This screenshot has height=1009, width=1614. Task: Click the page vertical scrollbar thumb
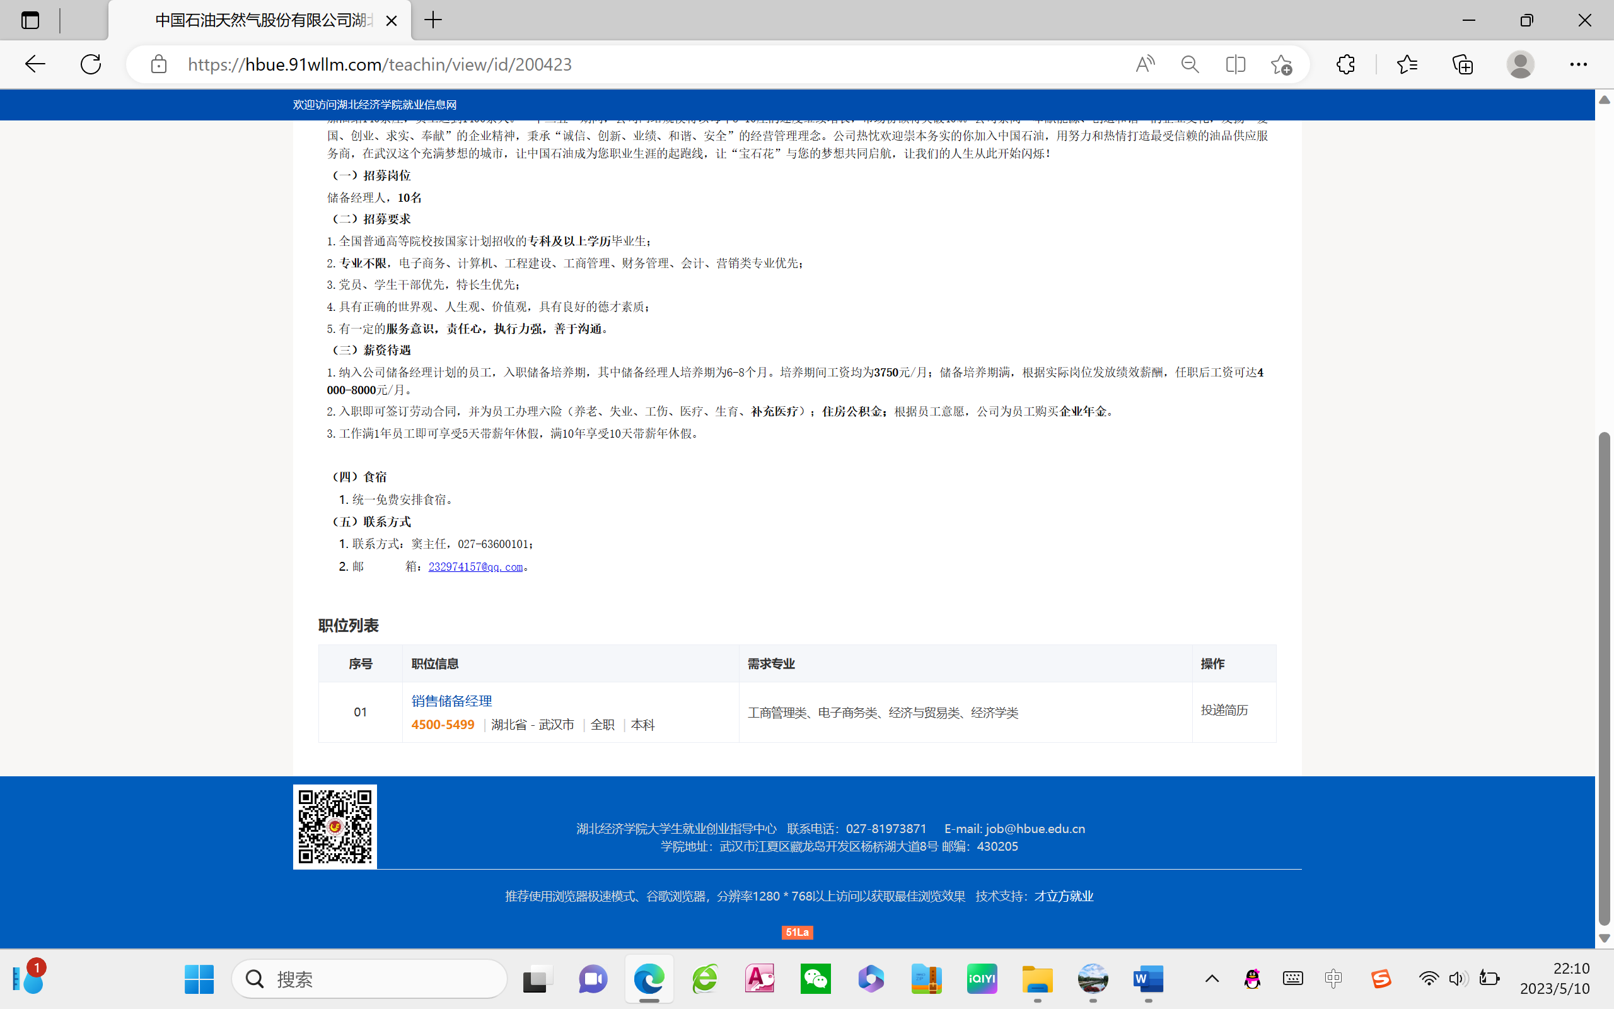[x=1604, y=677]
